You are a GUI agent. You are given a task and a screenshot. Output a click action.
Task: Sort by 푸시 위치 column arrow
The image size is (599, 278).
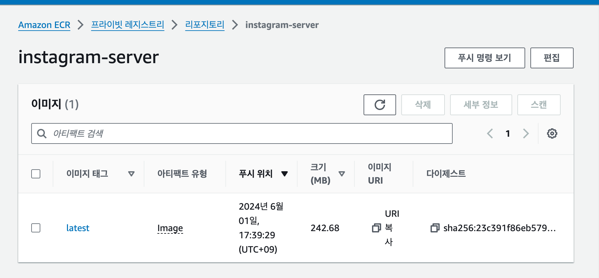pyautogui.click(x=285, y=174)
